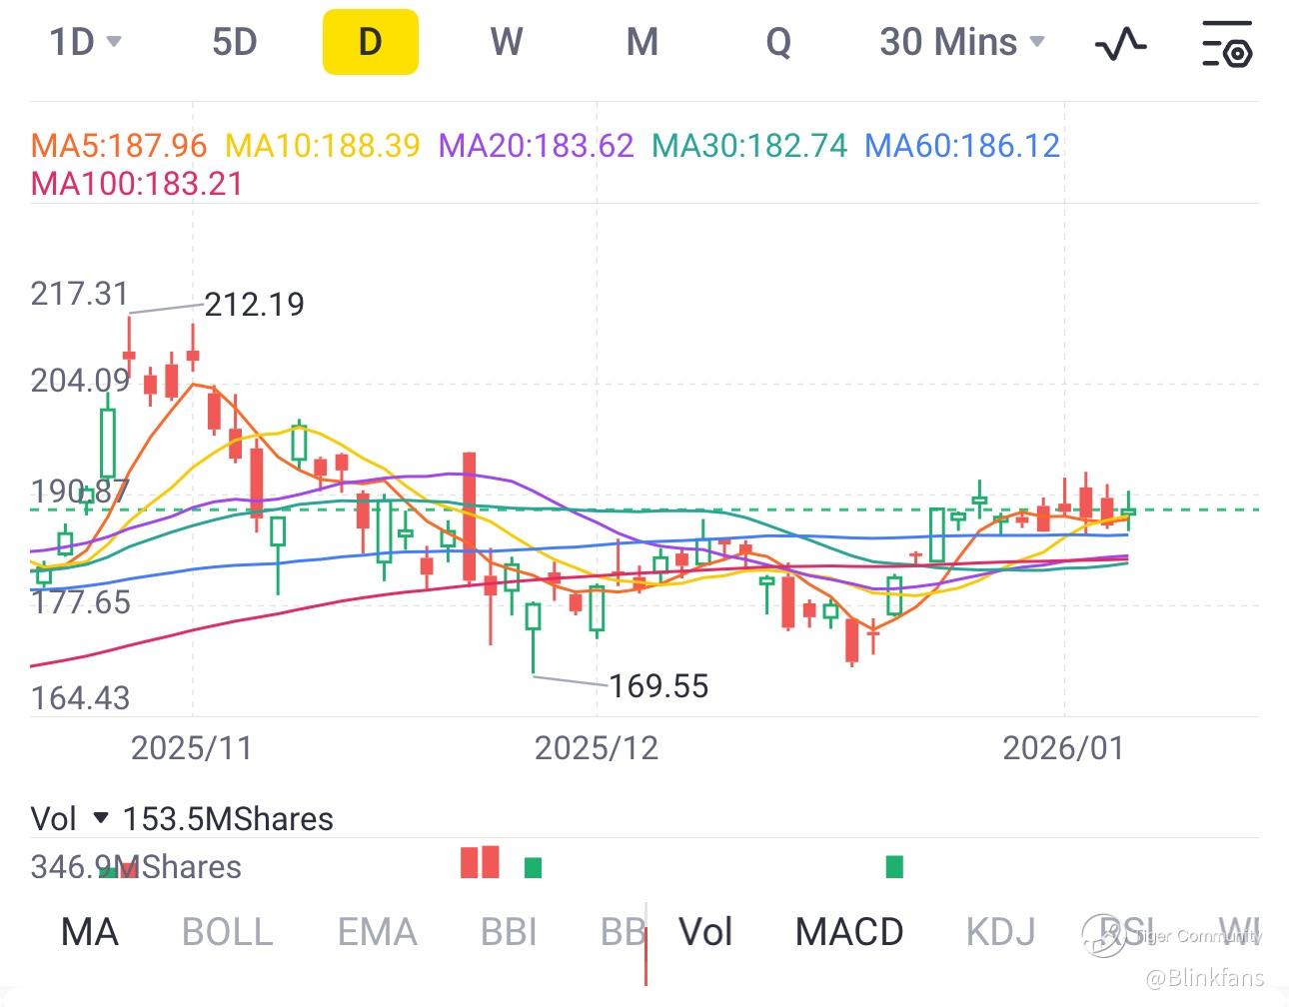
Task: Click the 2025/11 date axis label
Action: tap(192, 748)
